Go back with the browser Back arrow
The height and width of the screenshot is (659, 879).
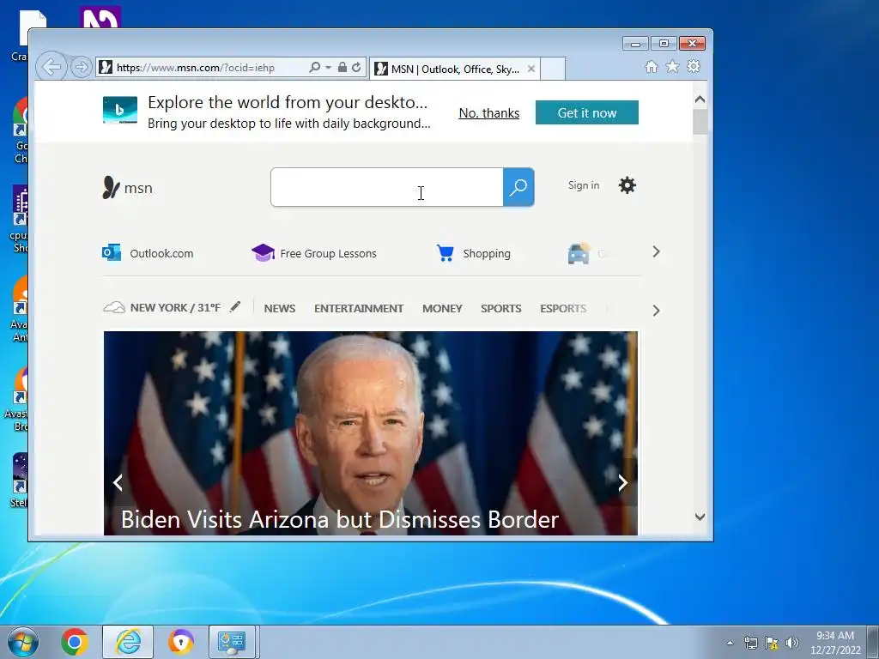(x=52, y=67)
